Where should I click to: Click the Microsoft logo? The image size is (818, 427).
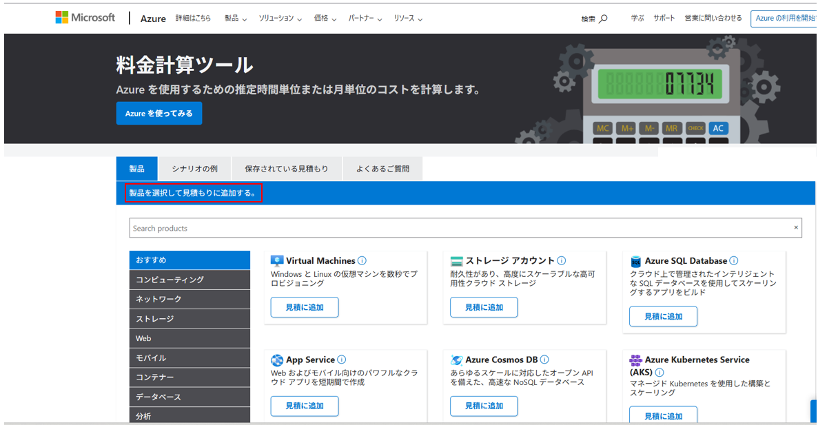pyautogui.click(x=85, y=18)
